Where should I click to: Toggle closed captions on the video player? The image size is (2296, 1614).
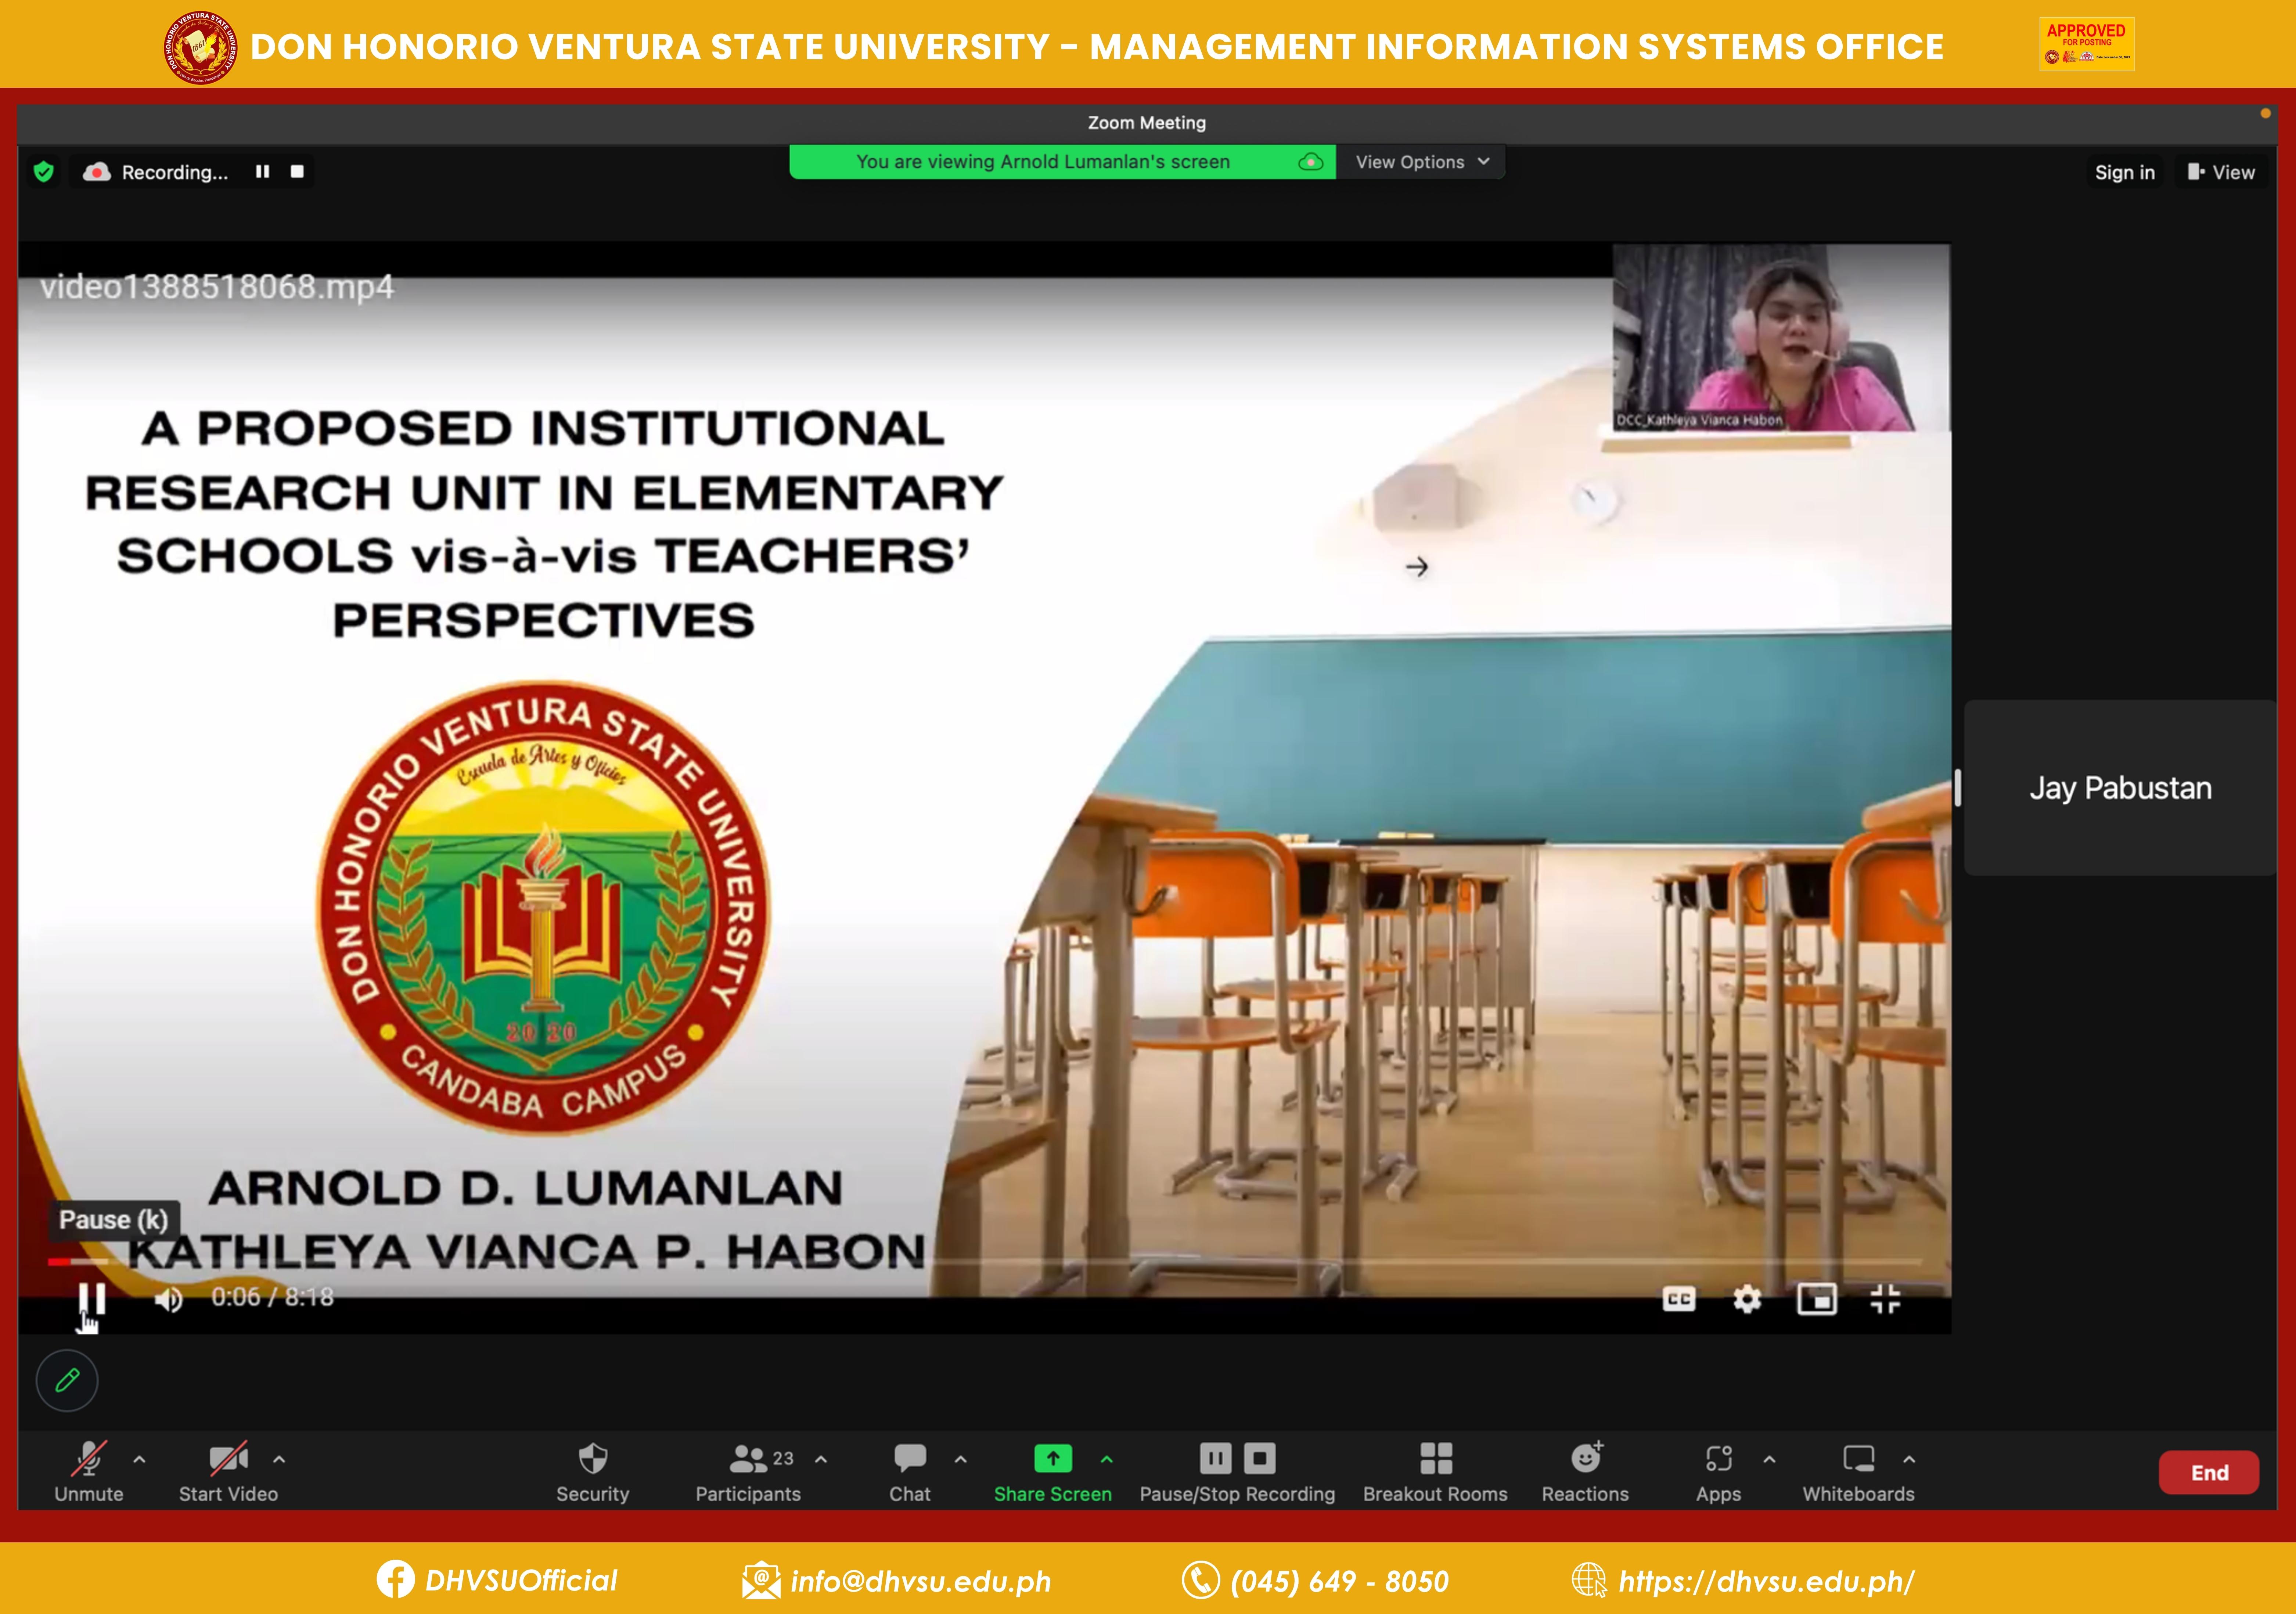click(1678, 1299)
